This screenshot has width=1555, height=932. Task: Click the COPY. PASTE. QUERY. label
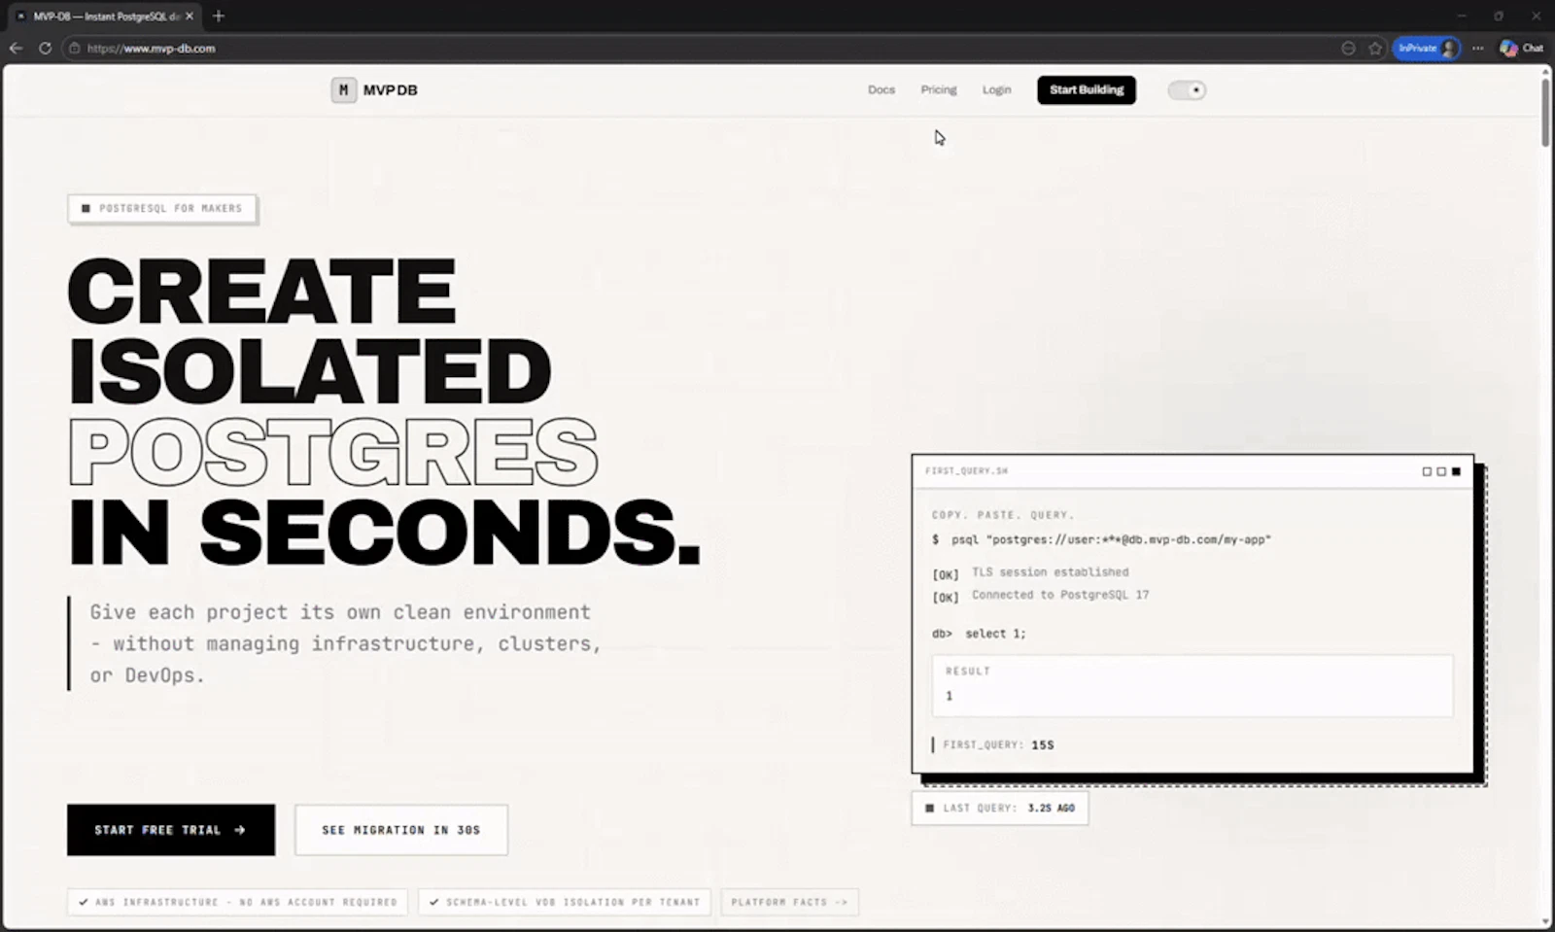1003,515
